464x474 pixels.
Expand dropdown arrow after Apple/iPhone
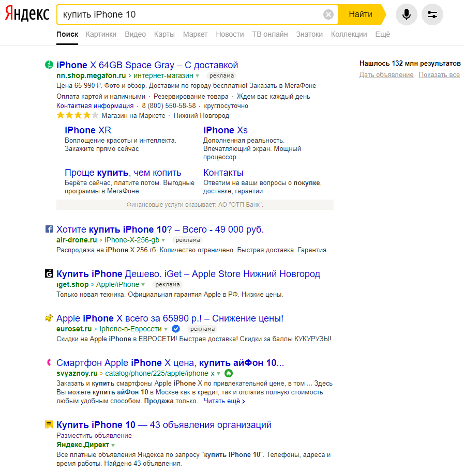click(143, 285)
